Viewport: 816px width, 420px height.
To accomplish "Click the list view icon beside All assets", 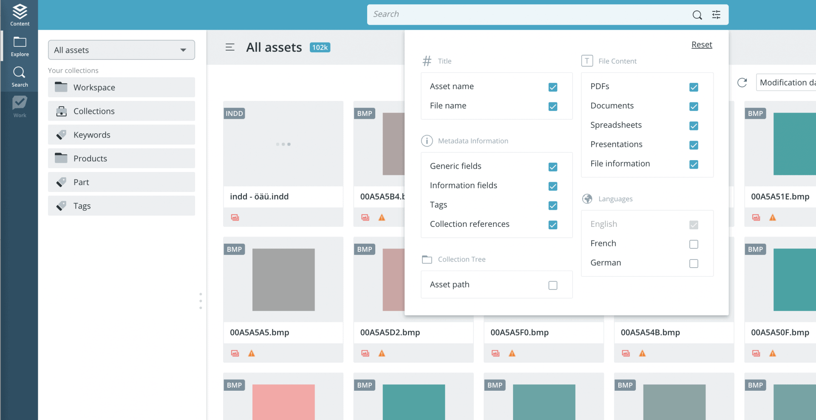I will tap(230, 47).
